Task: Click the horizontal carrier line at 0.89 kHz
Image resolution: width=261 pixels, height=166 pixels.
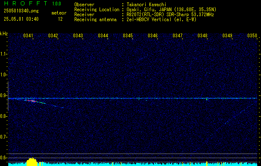Action: (x=133, y=98)
